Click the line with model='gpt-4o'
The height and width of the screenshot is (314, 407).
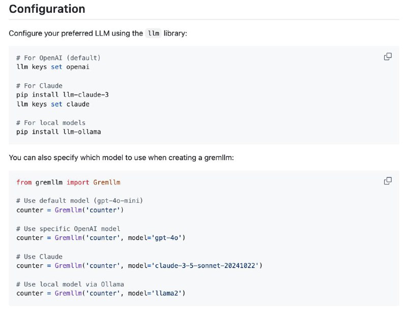(x=101, y=238)
